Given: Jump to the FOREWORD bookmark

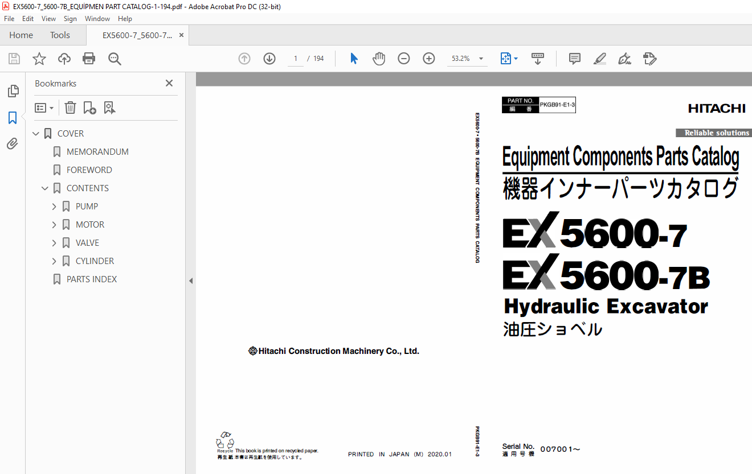Looking at the screenshot, I should [89, 170].
